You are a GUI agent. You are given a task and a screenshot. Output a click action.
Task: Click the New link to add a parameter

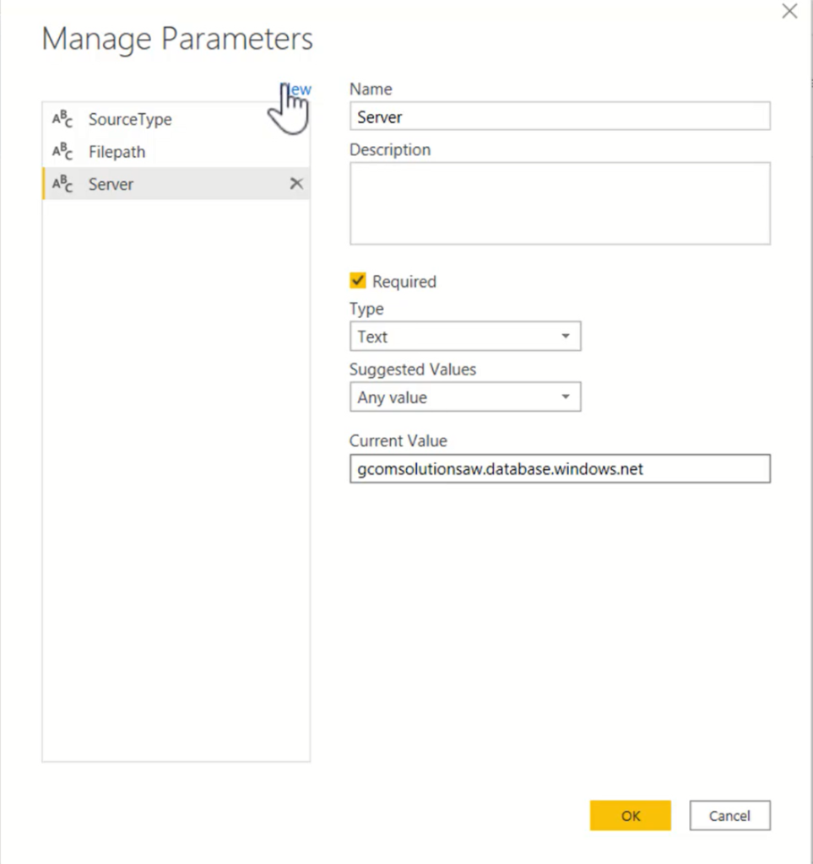[295, 89]
